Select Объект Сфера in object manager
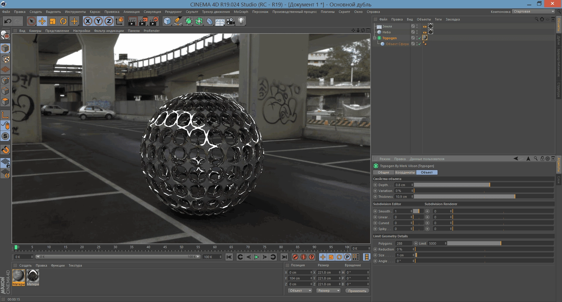Viewport: 562px width, 302px height. click(397, 44)
